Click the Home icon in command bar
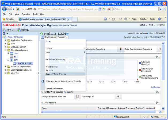 (x=106, y=19)
